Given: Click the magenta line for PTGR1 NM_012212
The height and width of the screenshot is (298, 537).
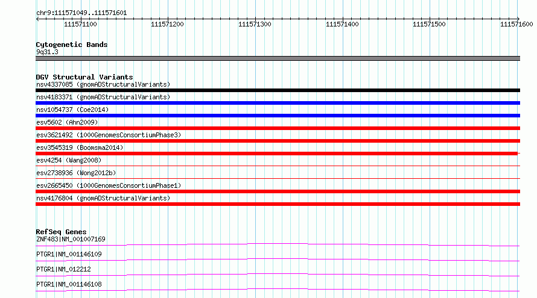Looking at the screenshot, I should click(278, 275).
